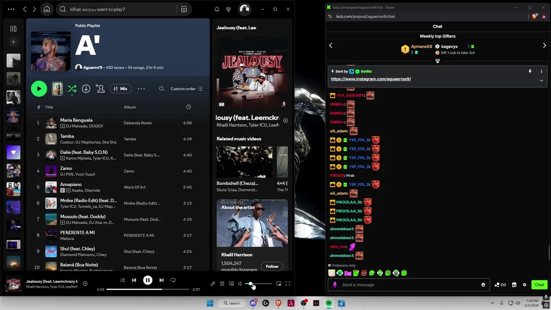Click Send a message field
This screenshot has width=551, height=310.
coord(409,285)
